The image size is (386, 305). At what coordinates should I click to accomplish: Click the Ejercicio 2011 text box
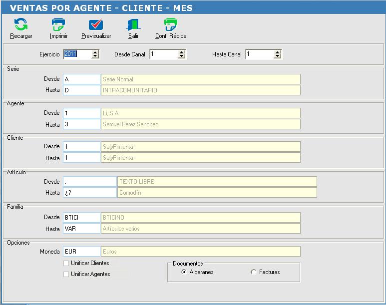77,54
